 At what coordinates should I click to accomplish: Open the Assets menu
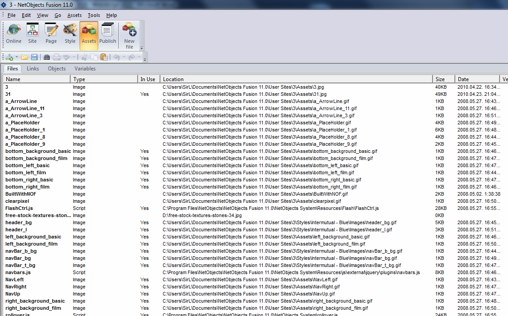click(75, 15)
